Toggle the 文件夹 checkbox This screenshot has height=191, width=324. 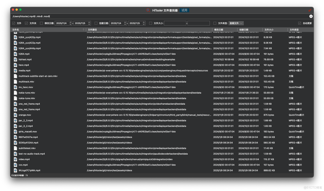coord(26,23)
